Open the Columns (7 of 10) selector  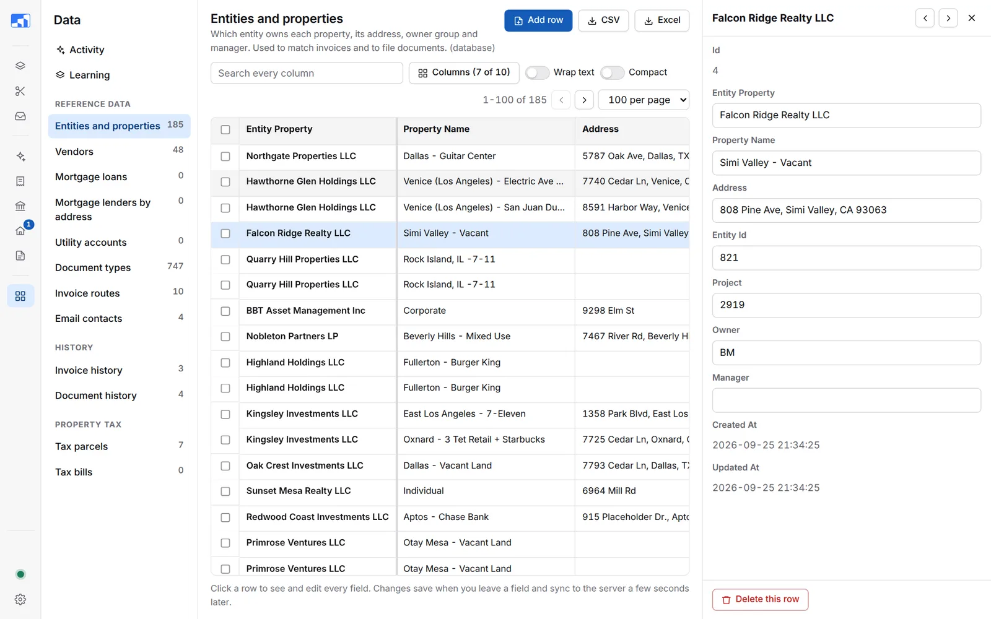464,72
